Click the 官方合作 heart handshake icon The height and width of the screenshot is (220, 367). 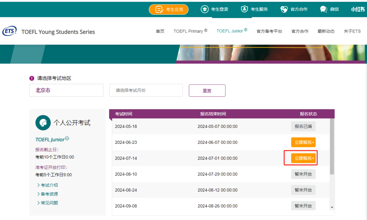(x=284, y=10)
